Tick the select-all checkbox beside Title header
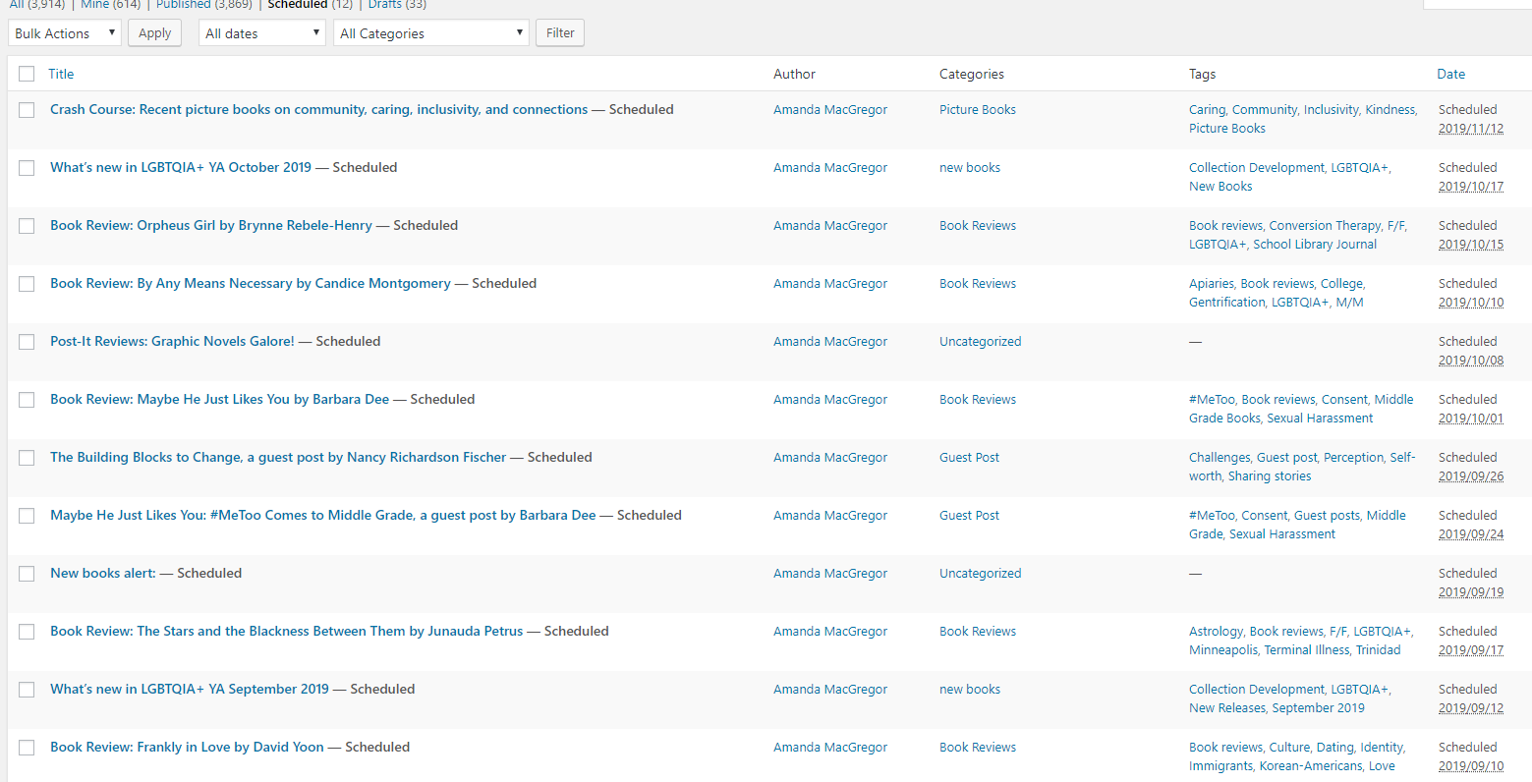Screen dimensions: 1532x782 click(x=27, y=74)
